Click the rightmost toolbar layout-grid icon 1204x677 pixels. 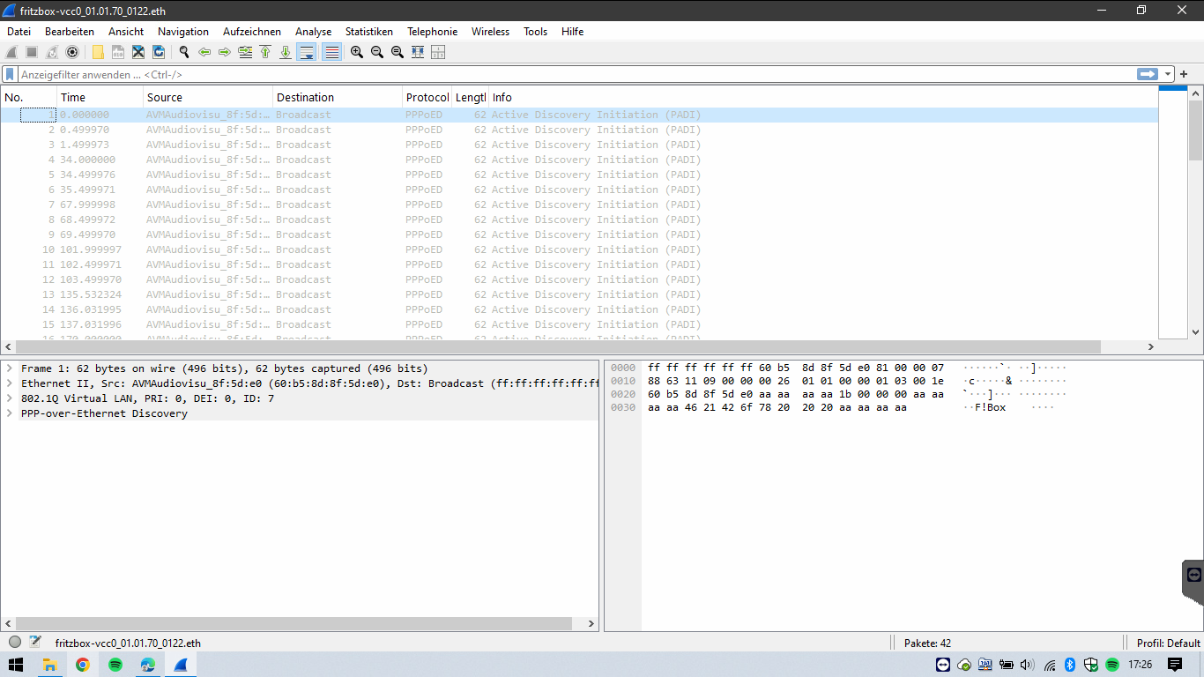(x=438, y=52)
